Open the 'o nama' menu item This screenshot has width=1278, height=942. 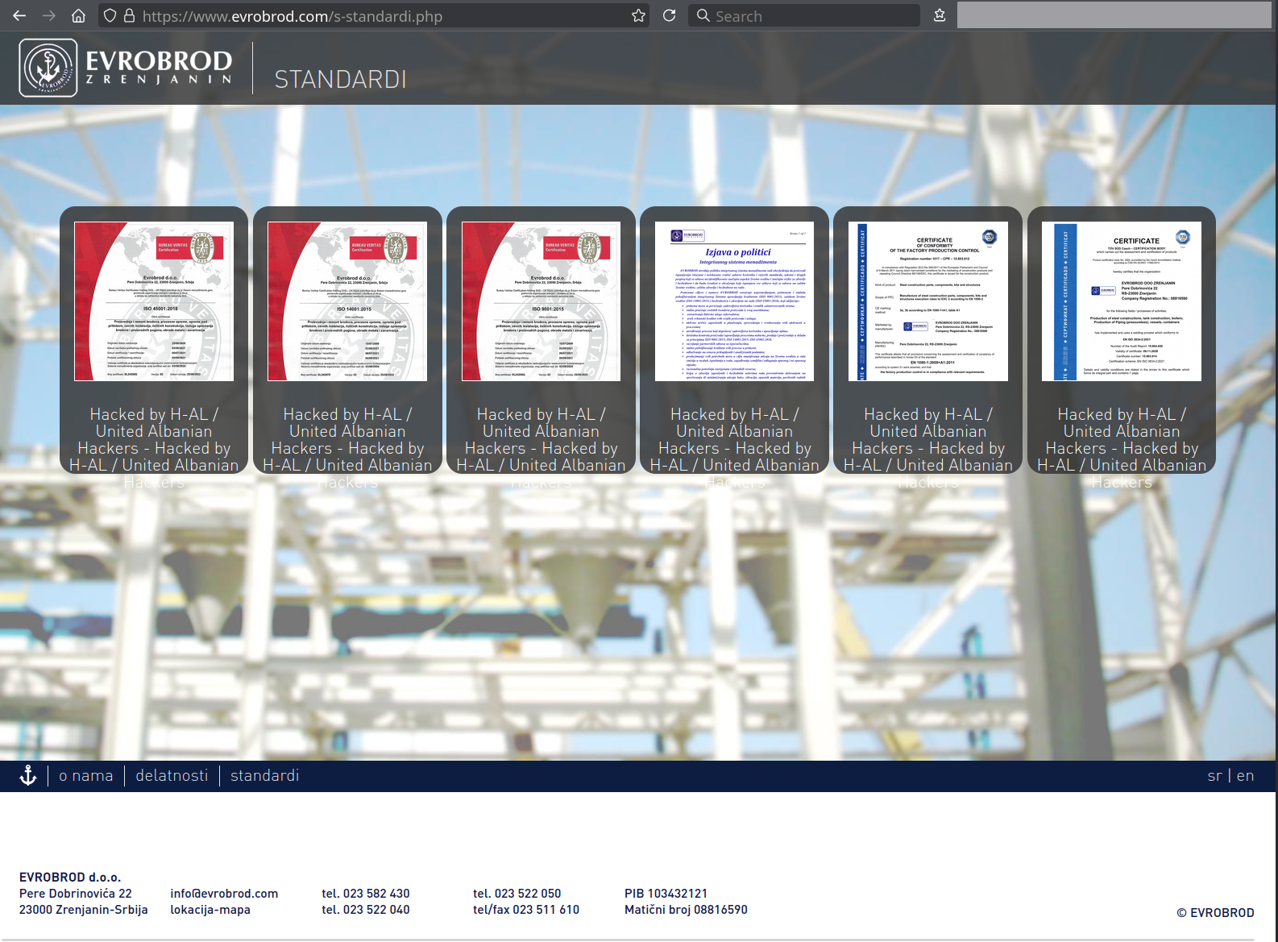(86, 776)
